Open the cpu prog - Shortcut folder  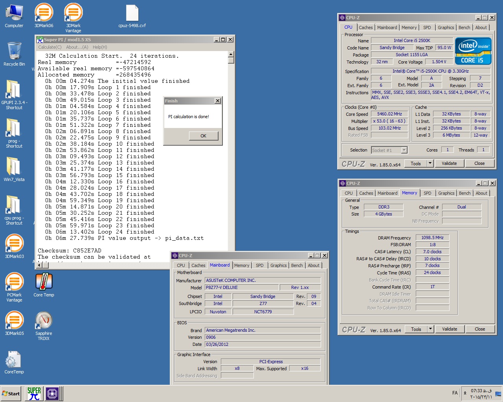point(14,210)
